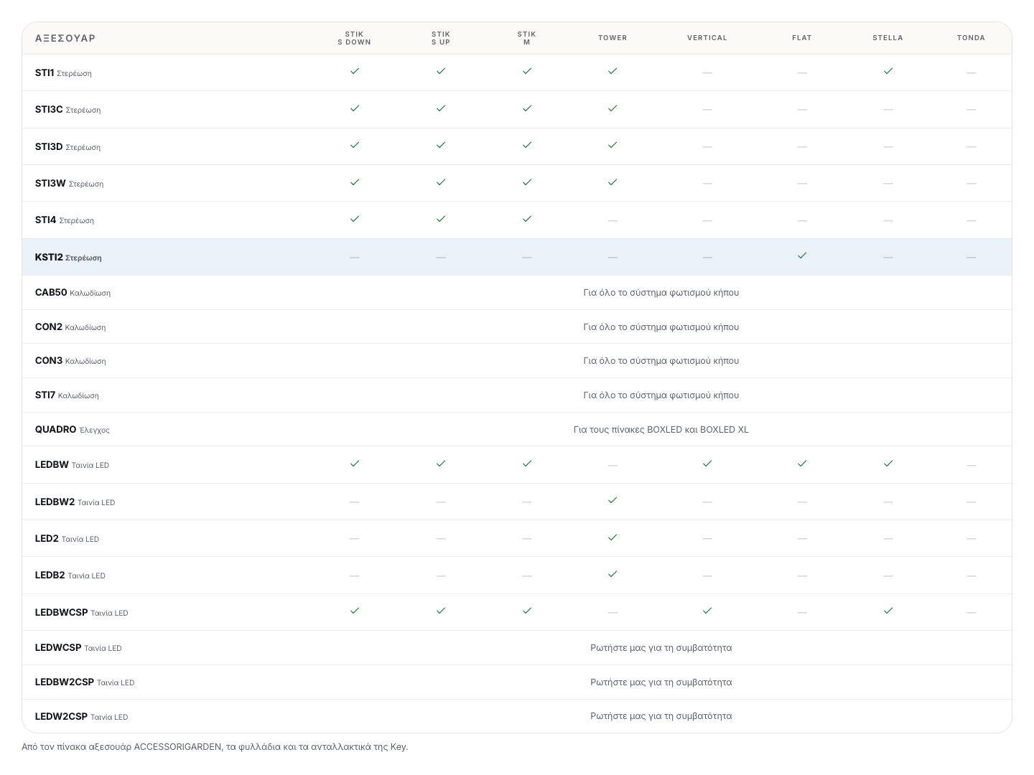Select the STIK M column header

click(x=527, y=38)
